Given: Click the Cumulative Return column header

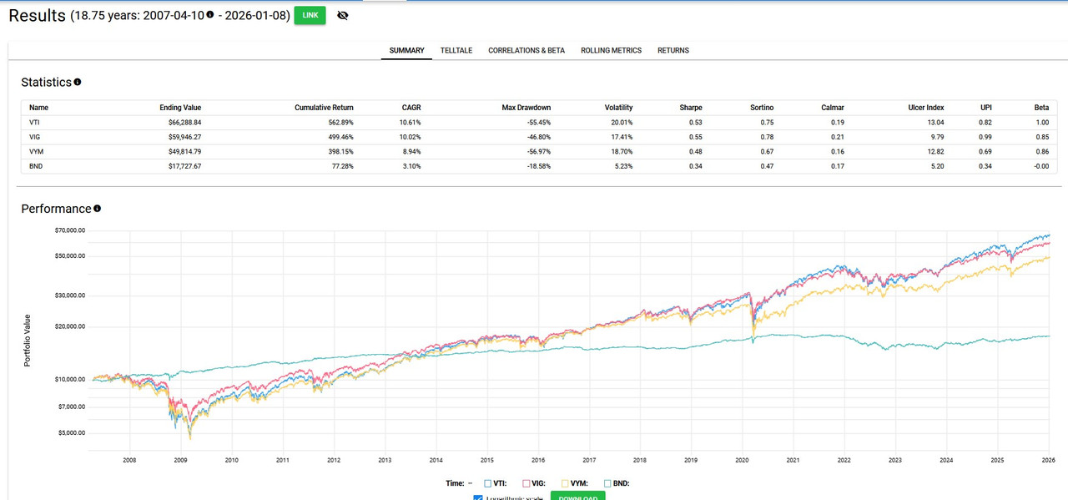Looking at the screenshot, I should point(324,108).
